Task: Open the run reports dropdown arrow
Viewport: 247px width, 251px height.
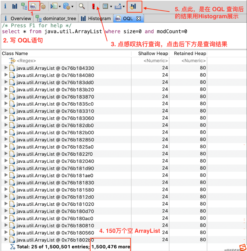Action: click(x=60, y=7)
